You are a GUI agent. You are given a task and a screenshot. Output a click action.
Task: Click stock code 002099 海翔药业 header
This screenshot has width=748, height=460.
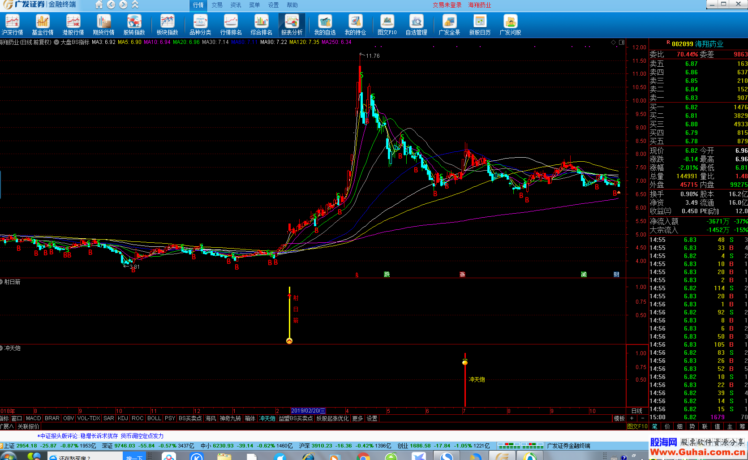click(x=697, y=44)
